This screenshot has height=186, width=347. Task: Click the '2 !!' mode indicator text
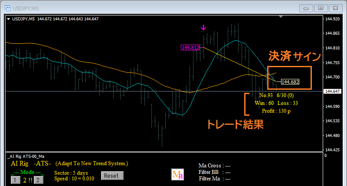click(27, 180)
